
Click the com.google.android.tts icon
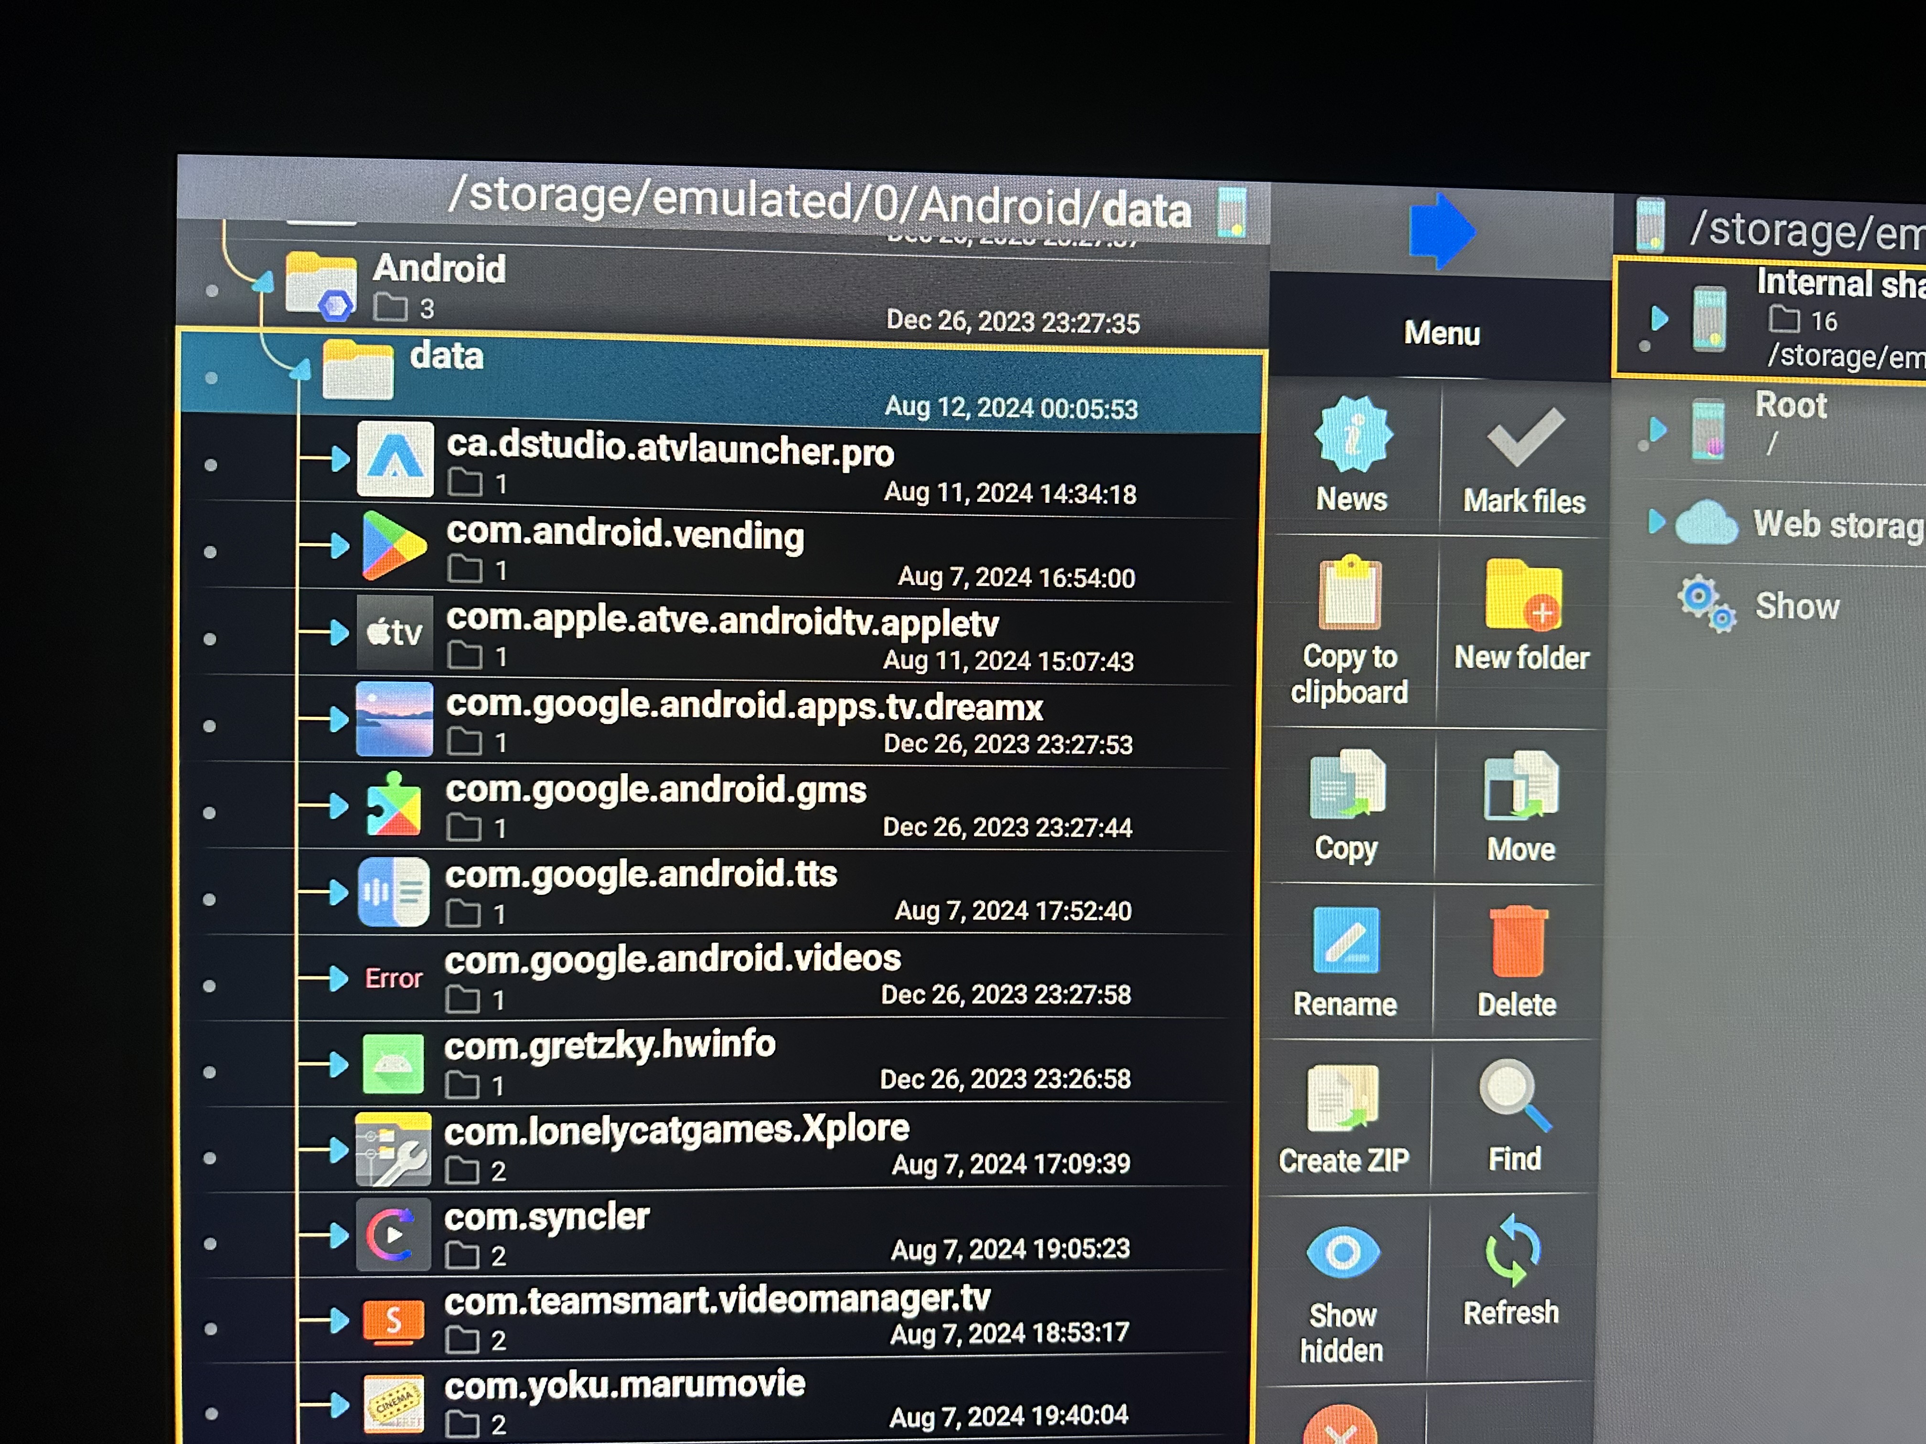394,892
